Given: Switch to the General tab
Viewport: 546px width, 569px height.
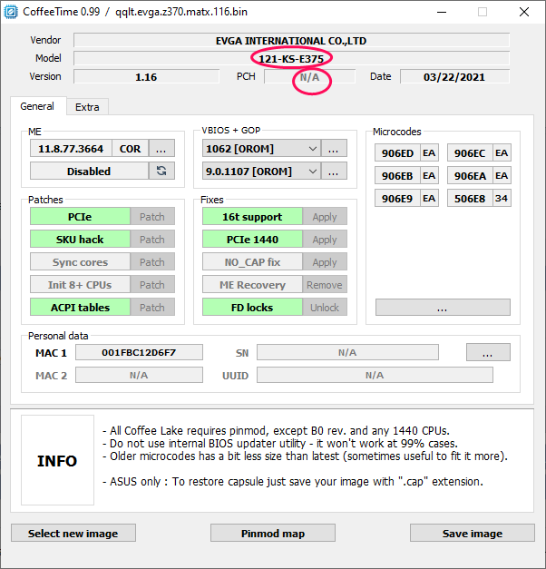Looking at the screenshot, I should 38,106.
